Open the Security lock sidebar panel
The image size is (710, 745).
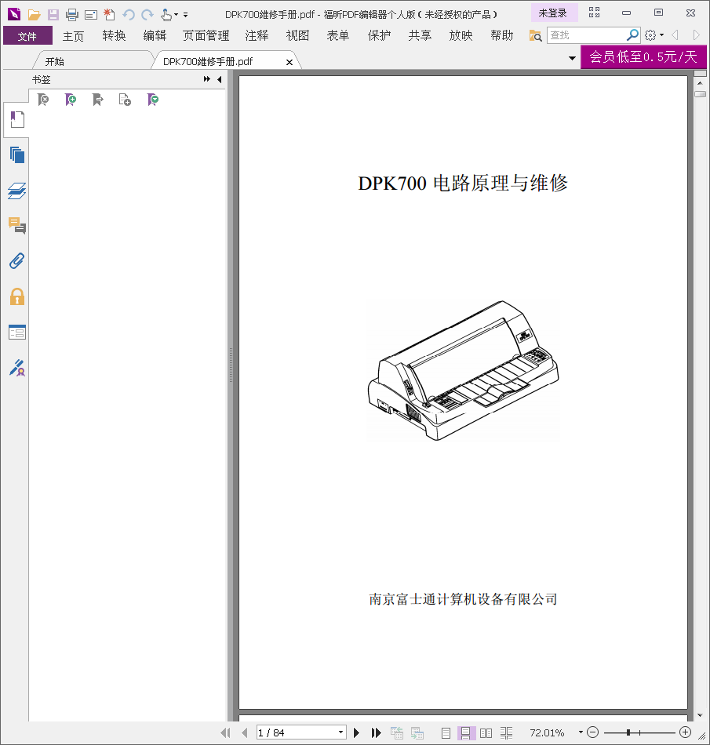17,296
